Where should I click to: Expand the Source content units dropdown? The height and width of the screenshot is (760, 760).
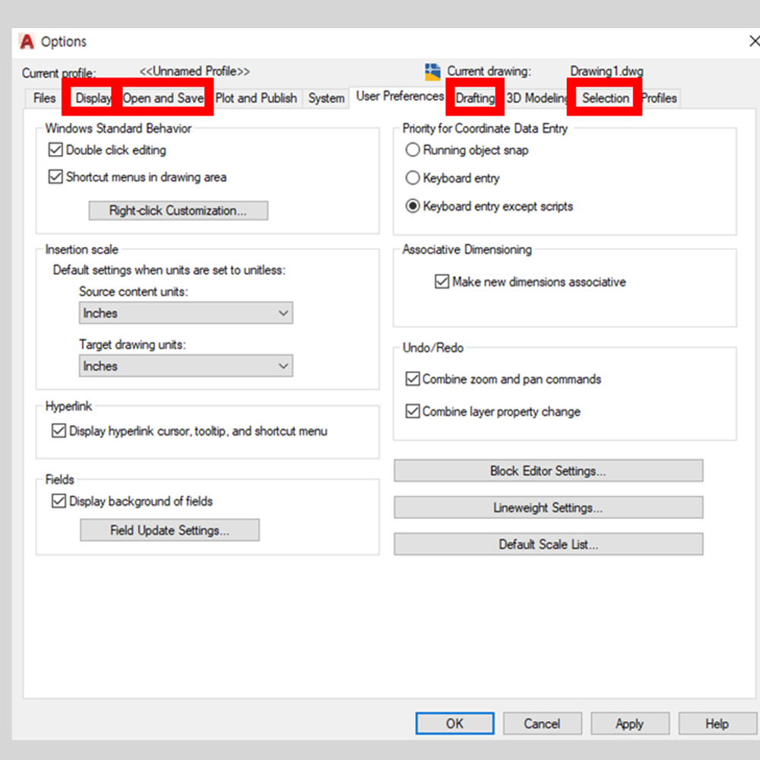(x=185, y=313)
